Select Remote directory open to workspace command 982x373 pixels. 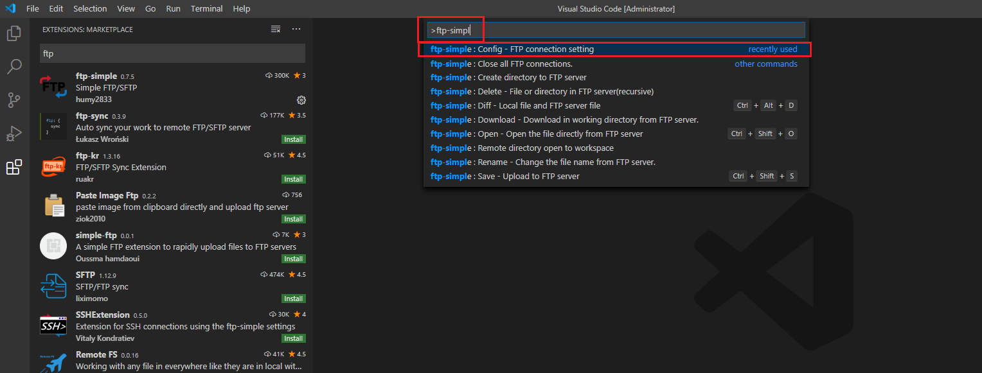[x=616, y=148]
